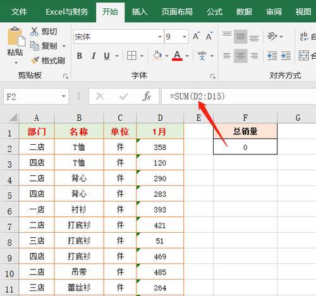Align text right
316x296 pixels.
(x=254, y=56)
